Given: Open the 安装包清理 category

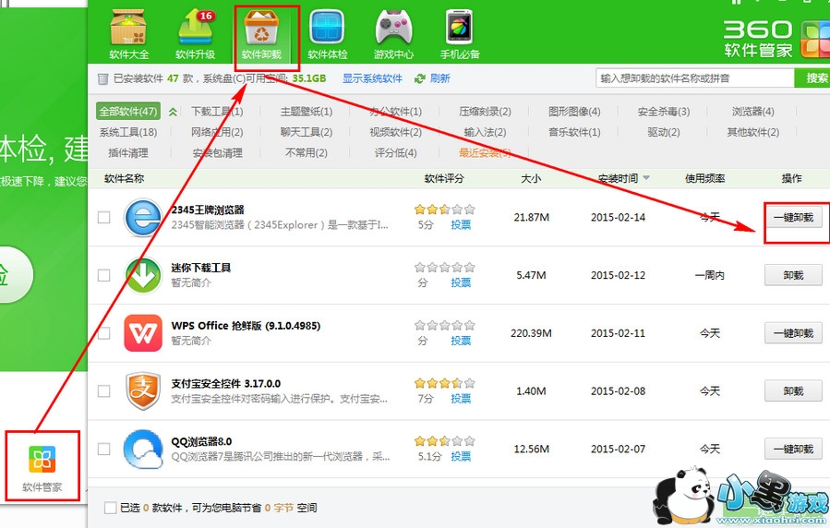Looking at the screenshot, I should tap(217, 153).
